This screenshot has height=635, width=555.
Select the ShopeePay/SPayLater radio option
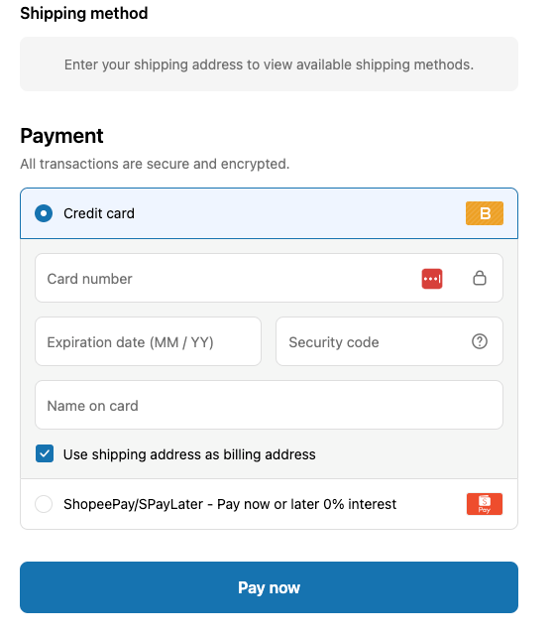(x=44, y=504)
